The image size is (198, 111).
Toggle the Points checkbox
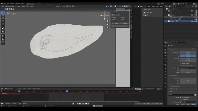[112, 18]
